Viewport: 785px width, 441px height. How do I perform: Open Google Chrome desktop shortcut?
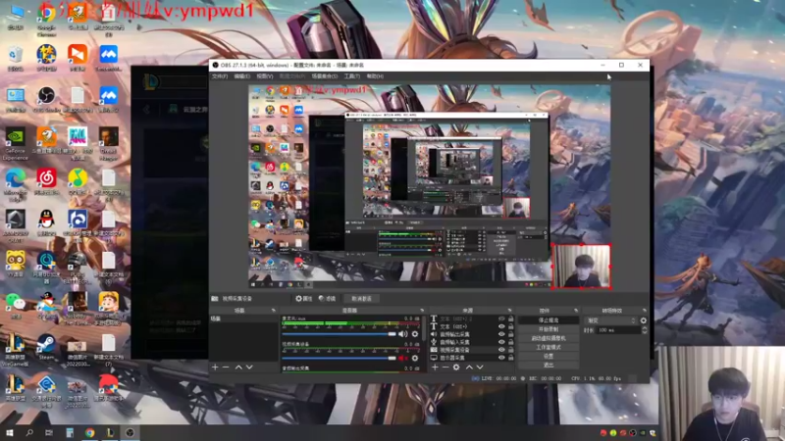(46, 20)
